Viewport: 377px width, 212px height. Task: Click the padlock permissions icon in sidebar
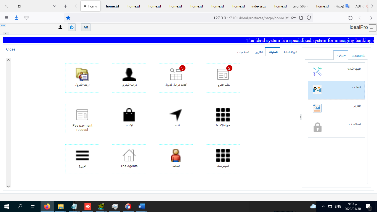pos(317,128)
